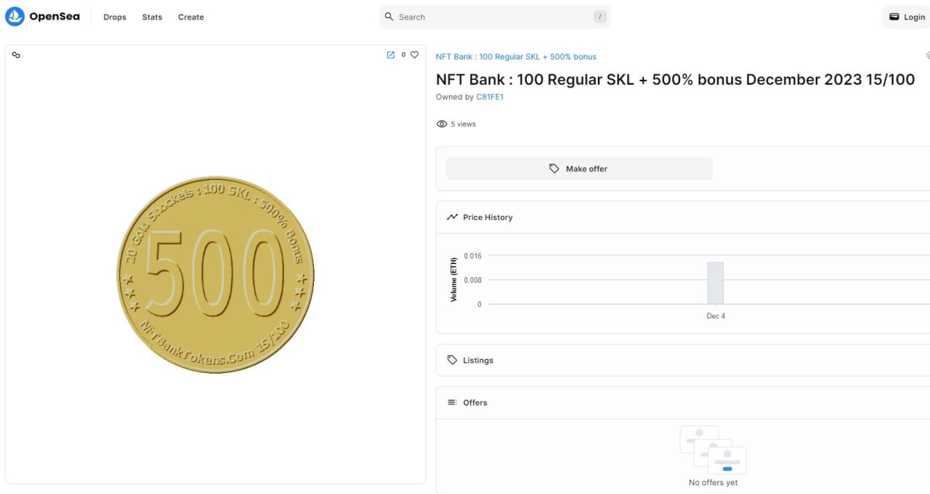Favorite this NFT with the heart icon
Viewport: 930px width, 494px height.
415,55
